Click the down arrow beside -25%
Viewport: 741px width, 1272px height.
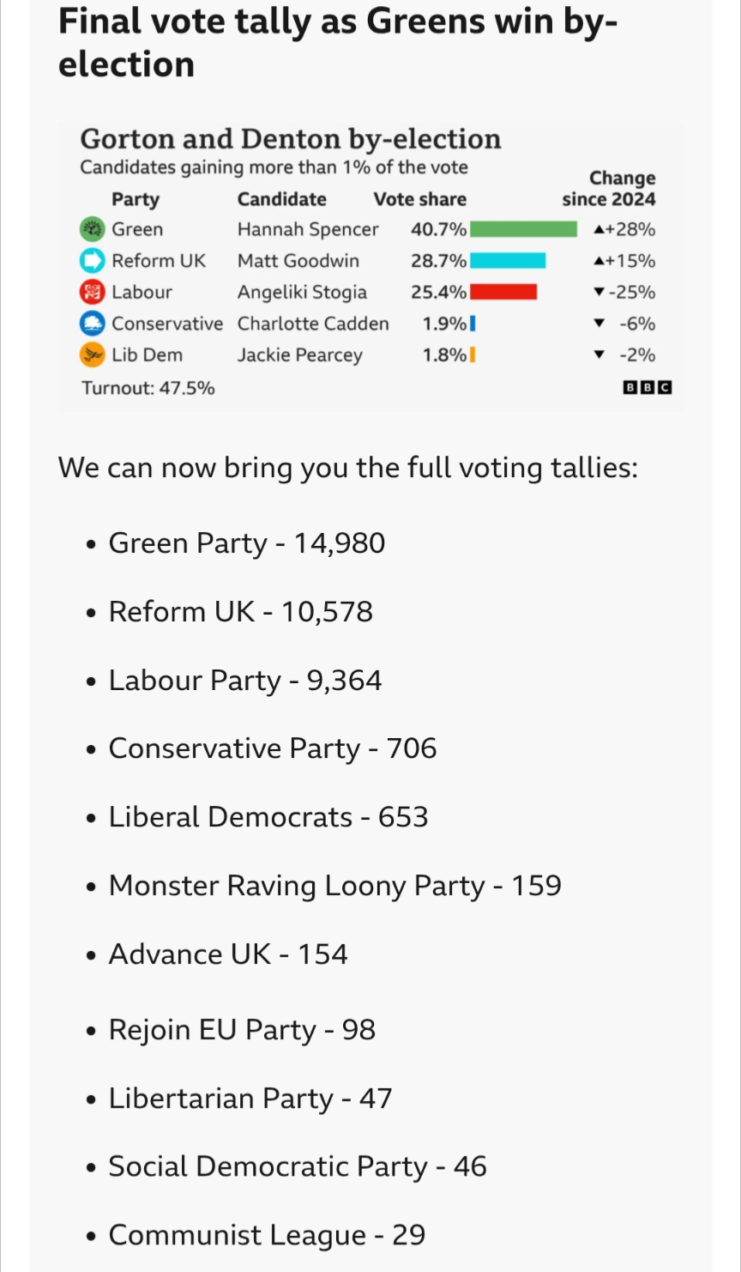tap(599, 293)
